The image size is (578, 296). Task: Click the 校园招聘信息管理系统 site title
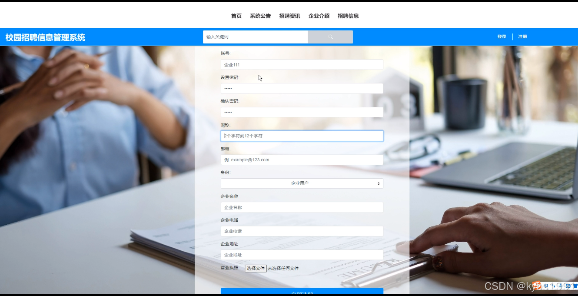[x=45, y=37]
